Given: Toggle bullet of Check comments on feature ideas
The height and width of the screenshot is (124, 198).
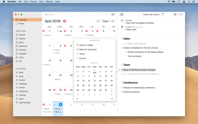Looking at the screenshot, I should pos(126,52).
